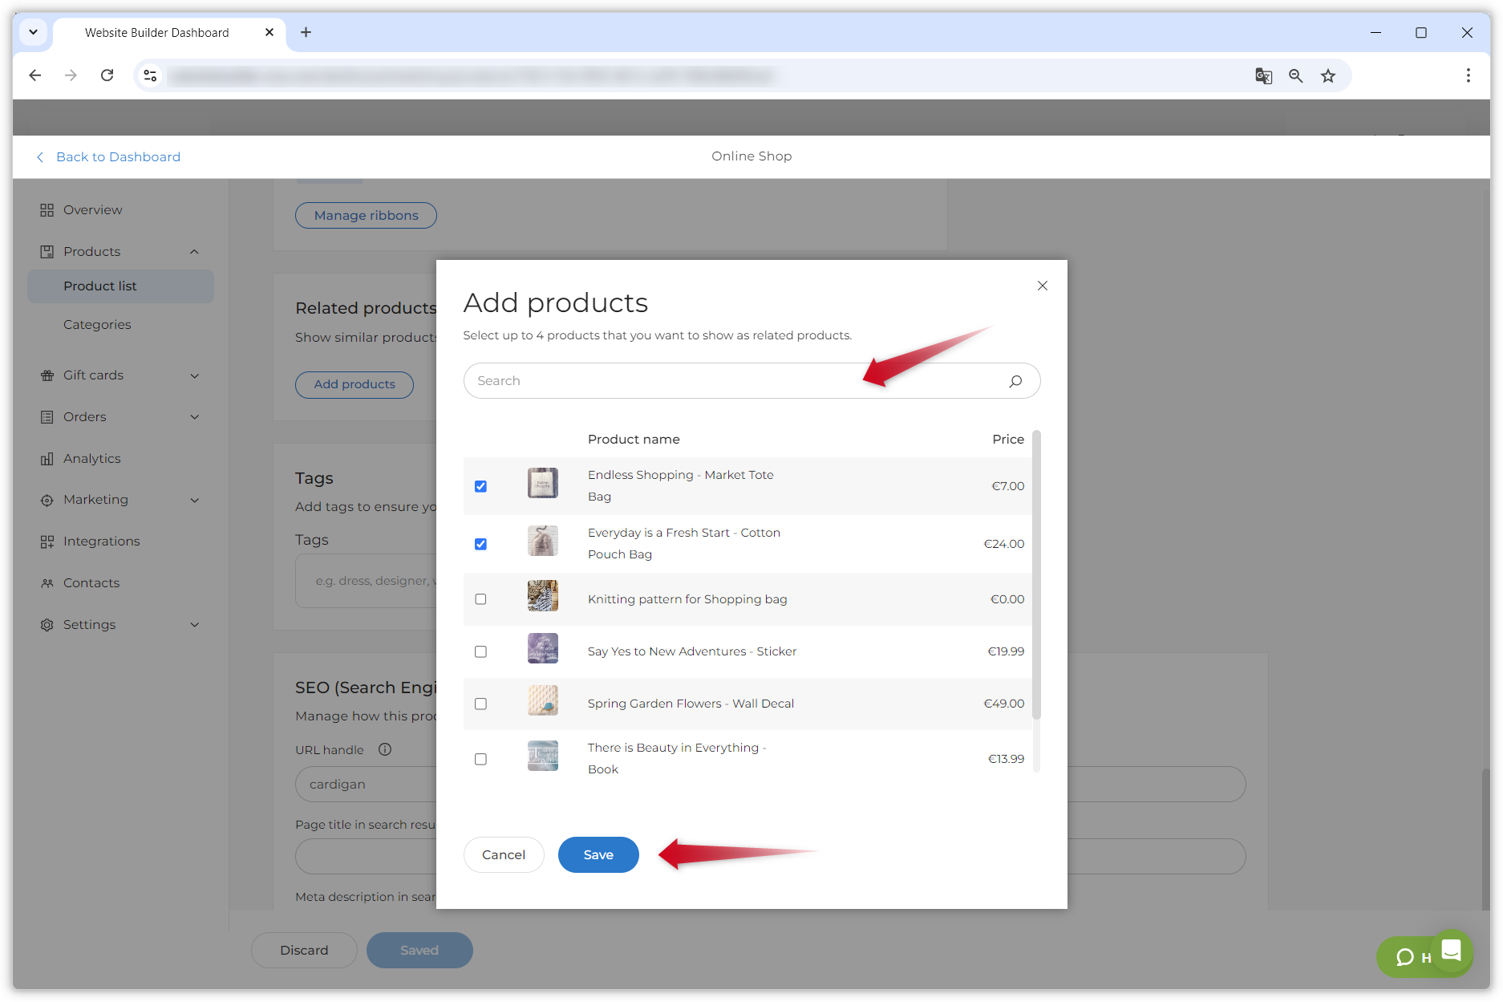Image resolution: width=1503 pixels, height=1002 pixels.
Task: Click the translate page icon
Action: pos(1263,75)
